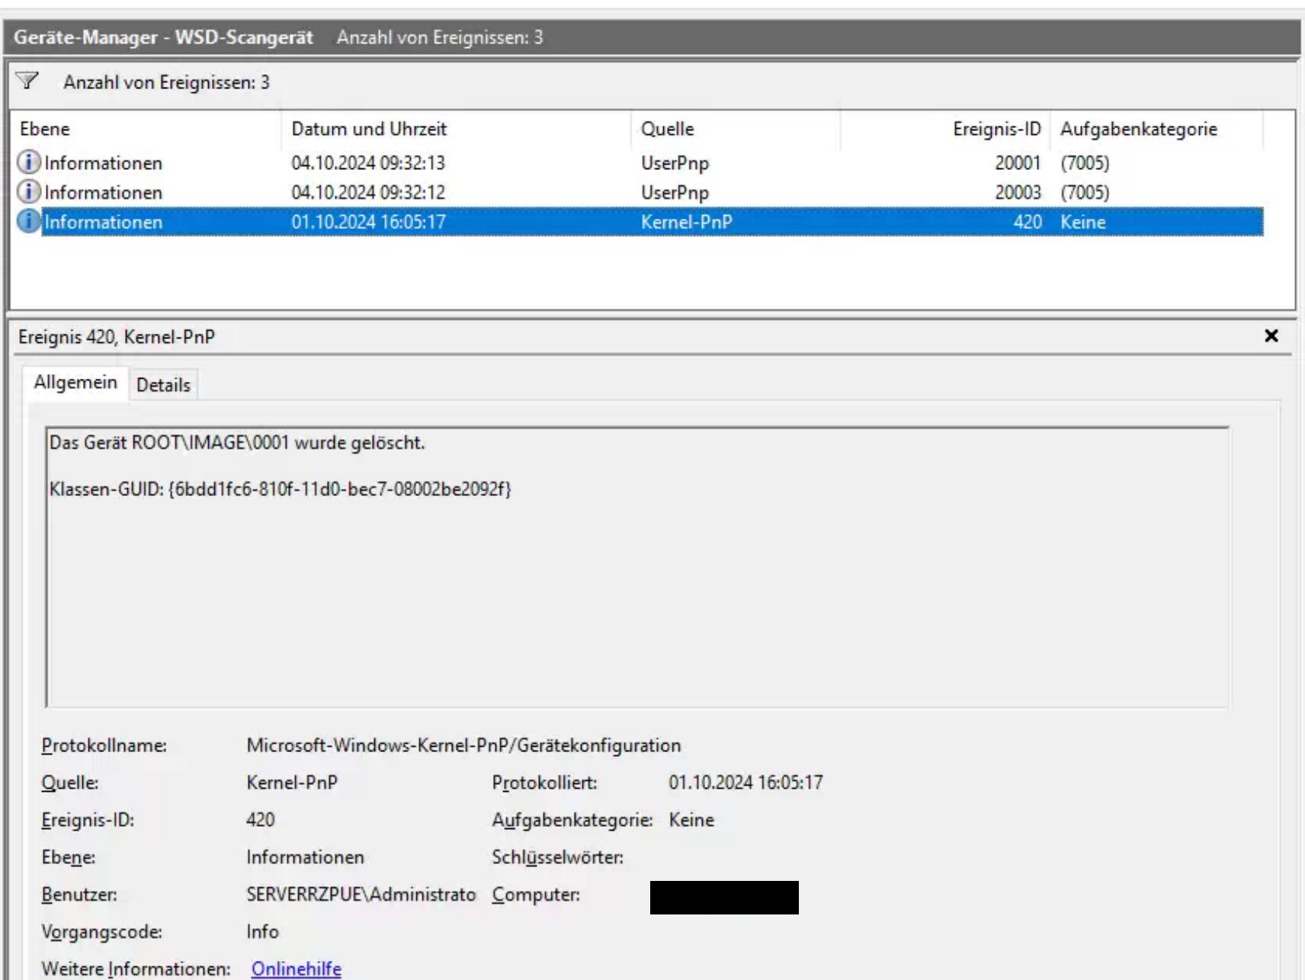Screen dimensions: 1305x980
Task: Click the 'Ereignis 420, Kernel-PnP' pane header
Action: pyautogui.click(x=117, y=337)
